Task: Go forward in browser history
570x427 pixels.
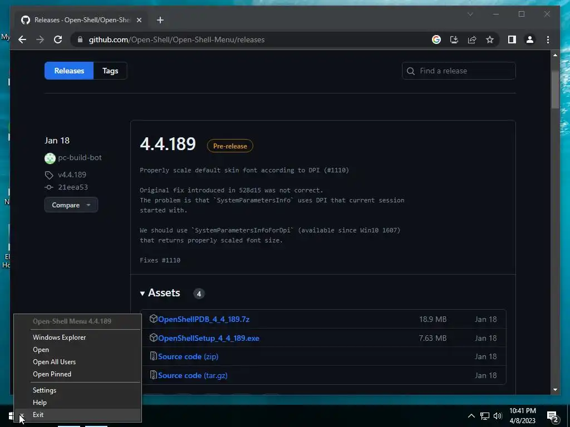Action: click(40, 39)
